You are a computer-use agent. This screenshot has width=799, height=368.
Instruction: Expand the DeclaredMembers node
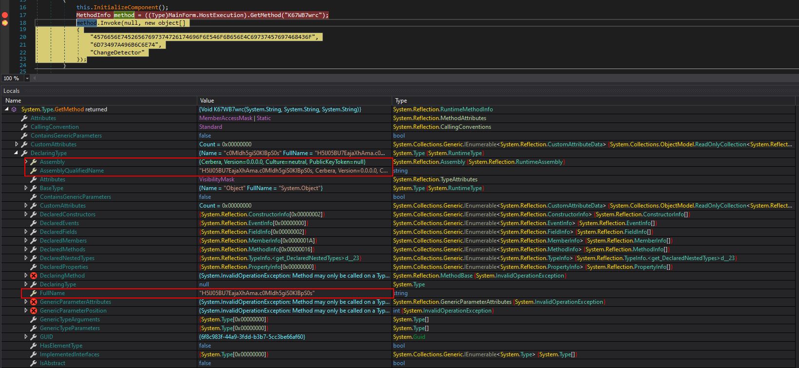tap(26, 241)
